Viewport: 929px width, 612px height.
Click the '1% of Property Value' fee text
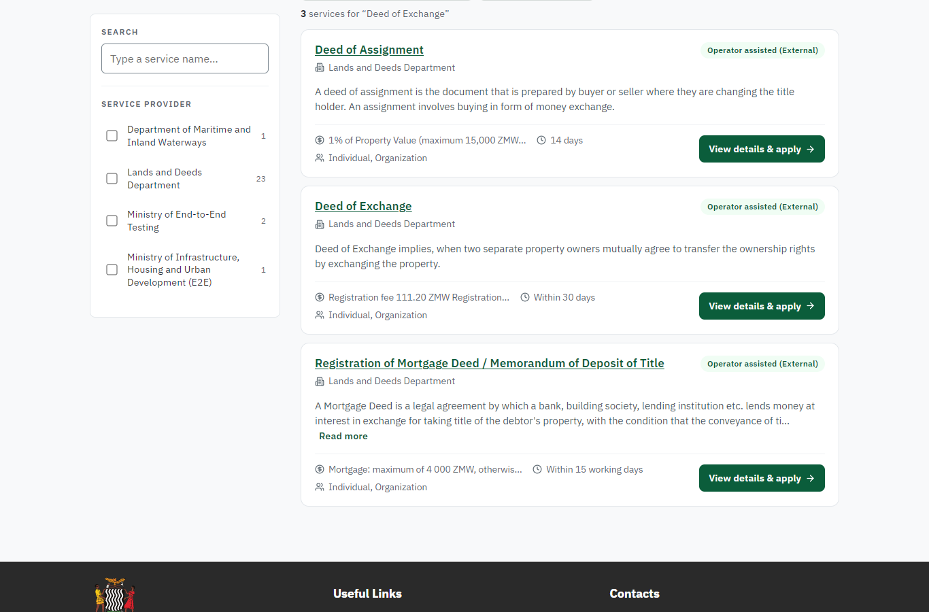(x=427, y=141)
